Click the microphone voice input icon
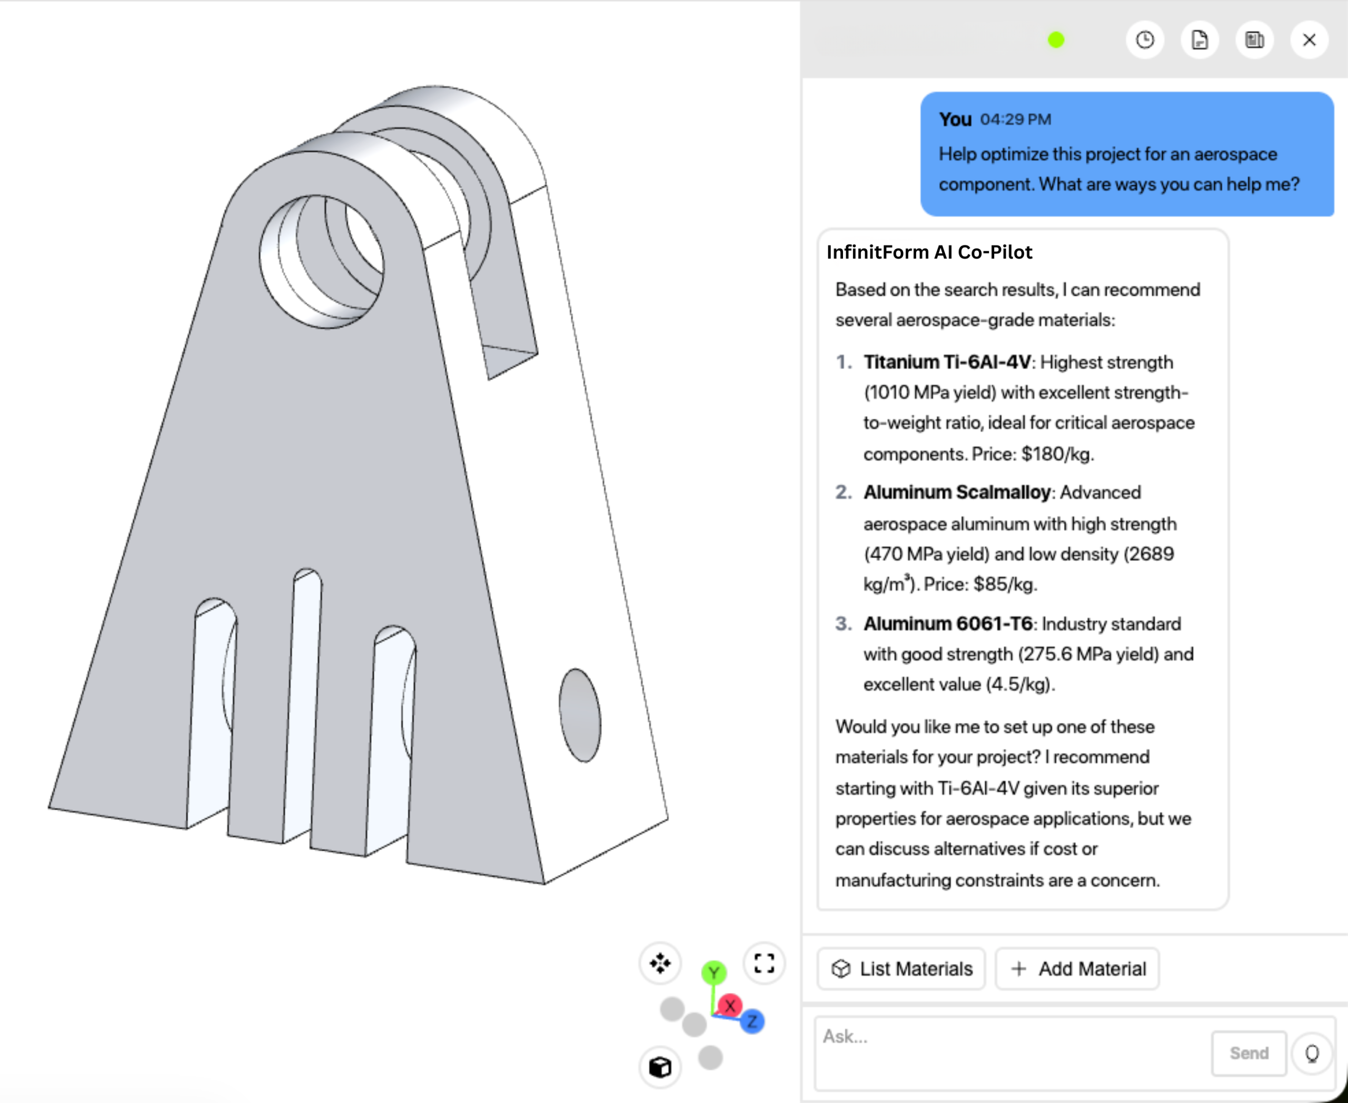This screenshot has height=1103, width=1348. point(1312,1054)
